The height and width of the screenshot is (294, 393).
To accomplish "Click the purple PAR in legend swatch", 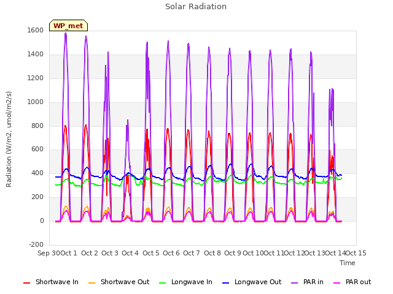I will coord(295,283).
